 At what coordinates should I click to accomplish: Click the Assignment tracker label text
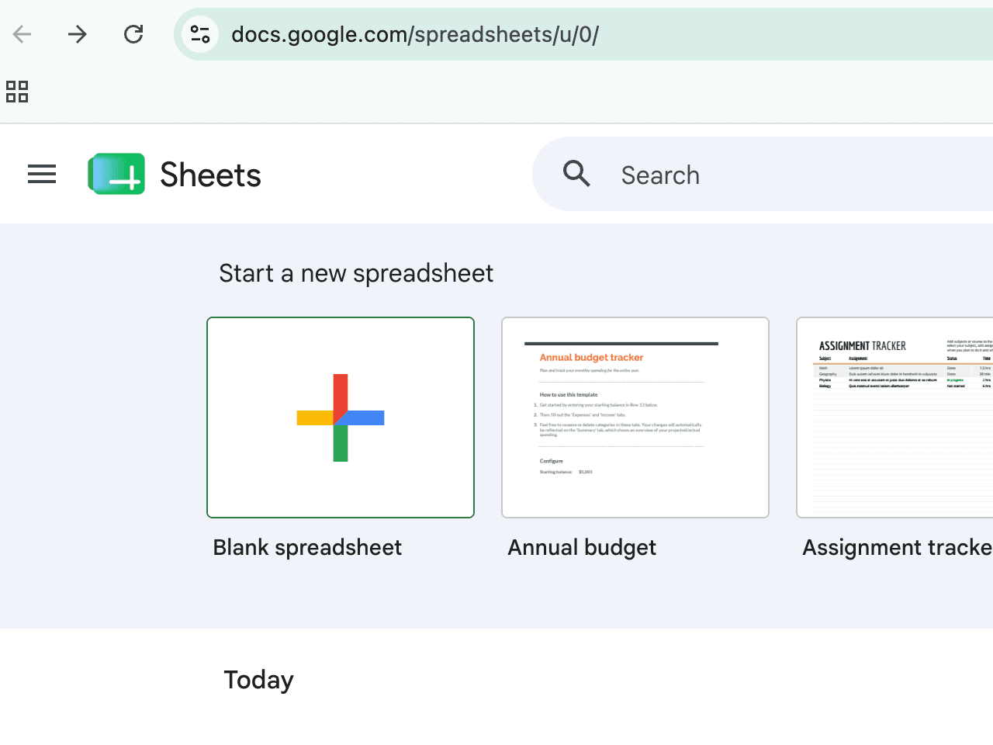click(x=898, y=548)
